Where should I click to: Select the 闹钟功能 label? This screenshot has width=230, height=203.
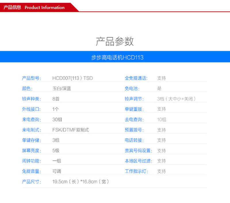(x=32, y=161)
